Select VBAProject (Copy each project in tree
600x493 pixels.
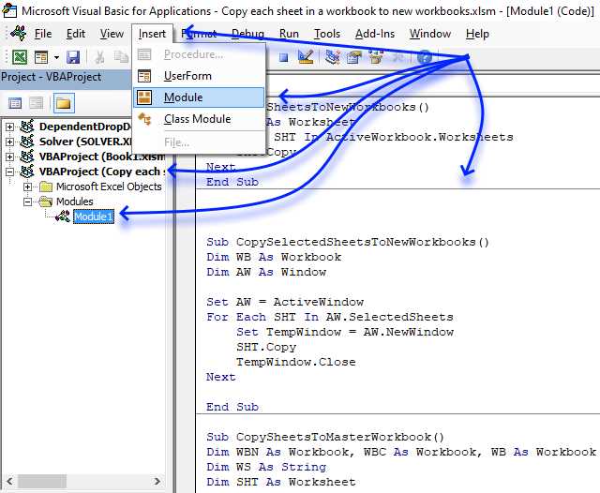102,172
